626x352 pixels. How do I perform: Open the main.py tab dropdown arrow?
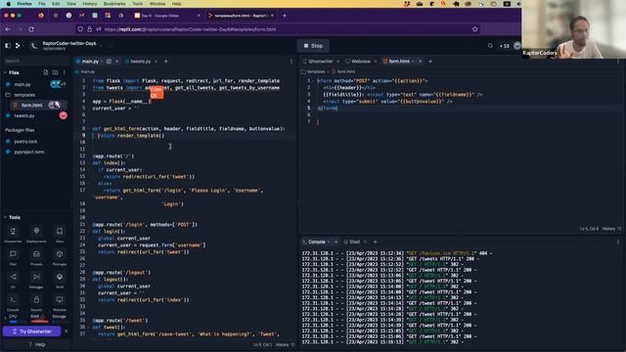[102, 61]
